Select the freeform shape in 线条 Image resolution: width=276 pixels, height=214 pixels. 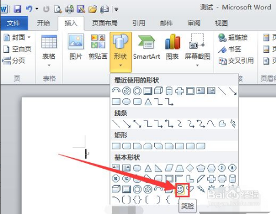tap(222, 123)
